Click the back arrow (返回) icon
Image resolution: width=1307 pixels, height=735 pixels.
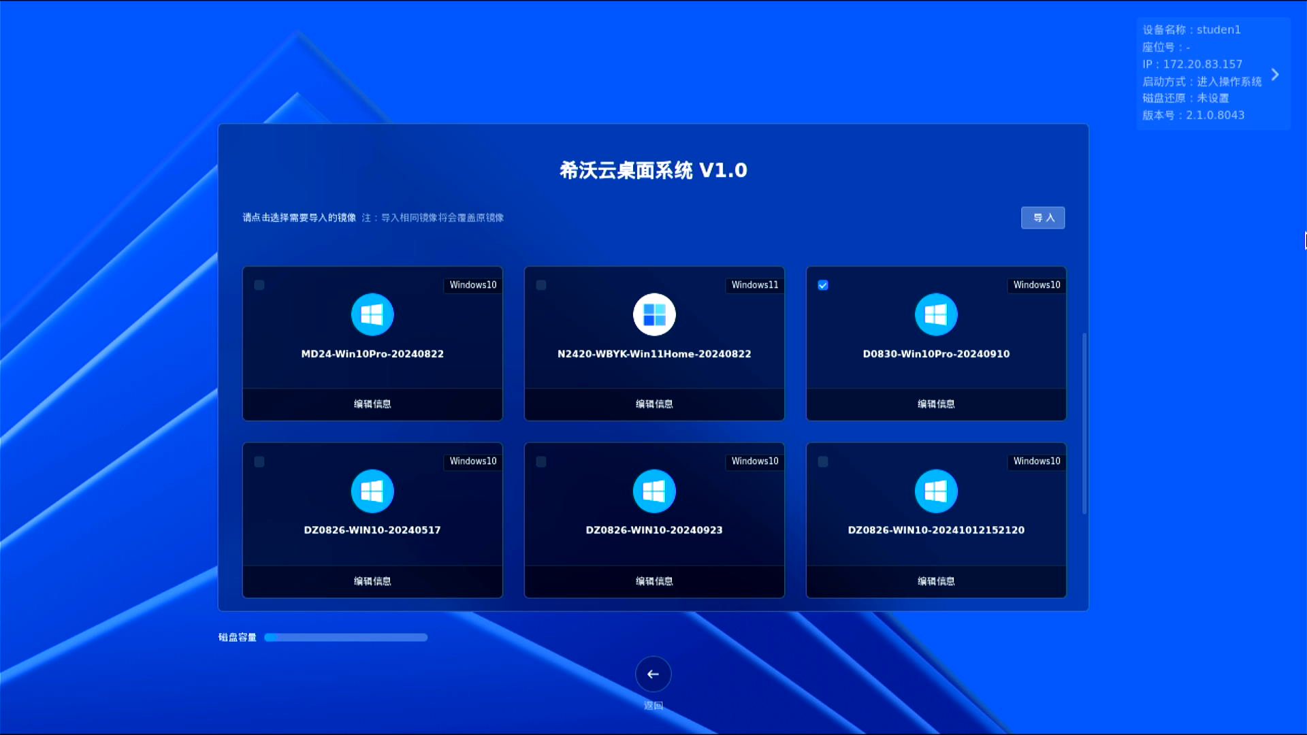(x=653, y=674)
